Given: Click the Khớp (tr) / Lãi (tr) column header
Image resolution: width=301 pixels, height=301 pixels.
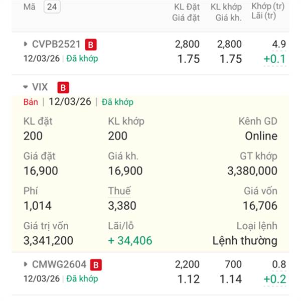Looking at the screenshot, I should (268, 11).
